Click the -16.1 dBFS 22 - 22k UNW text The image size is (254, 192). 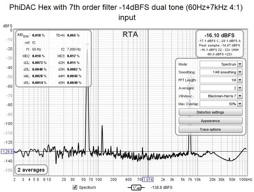(x=219, y=50)
